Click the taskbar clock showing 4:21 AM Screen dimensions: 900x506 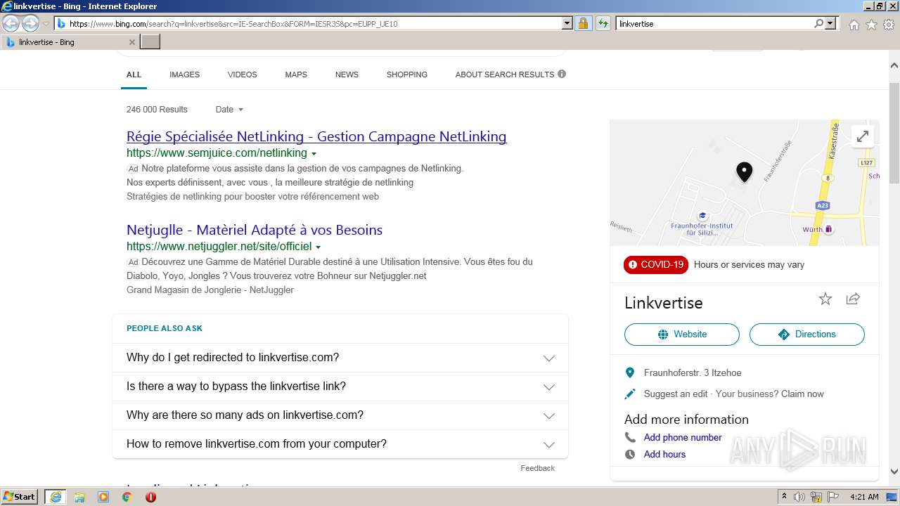pyautogui.click(x=864, y=497)
